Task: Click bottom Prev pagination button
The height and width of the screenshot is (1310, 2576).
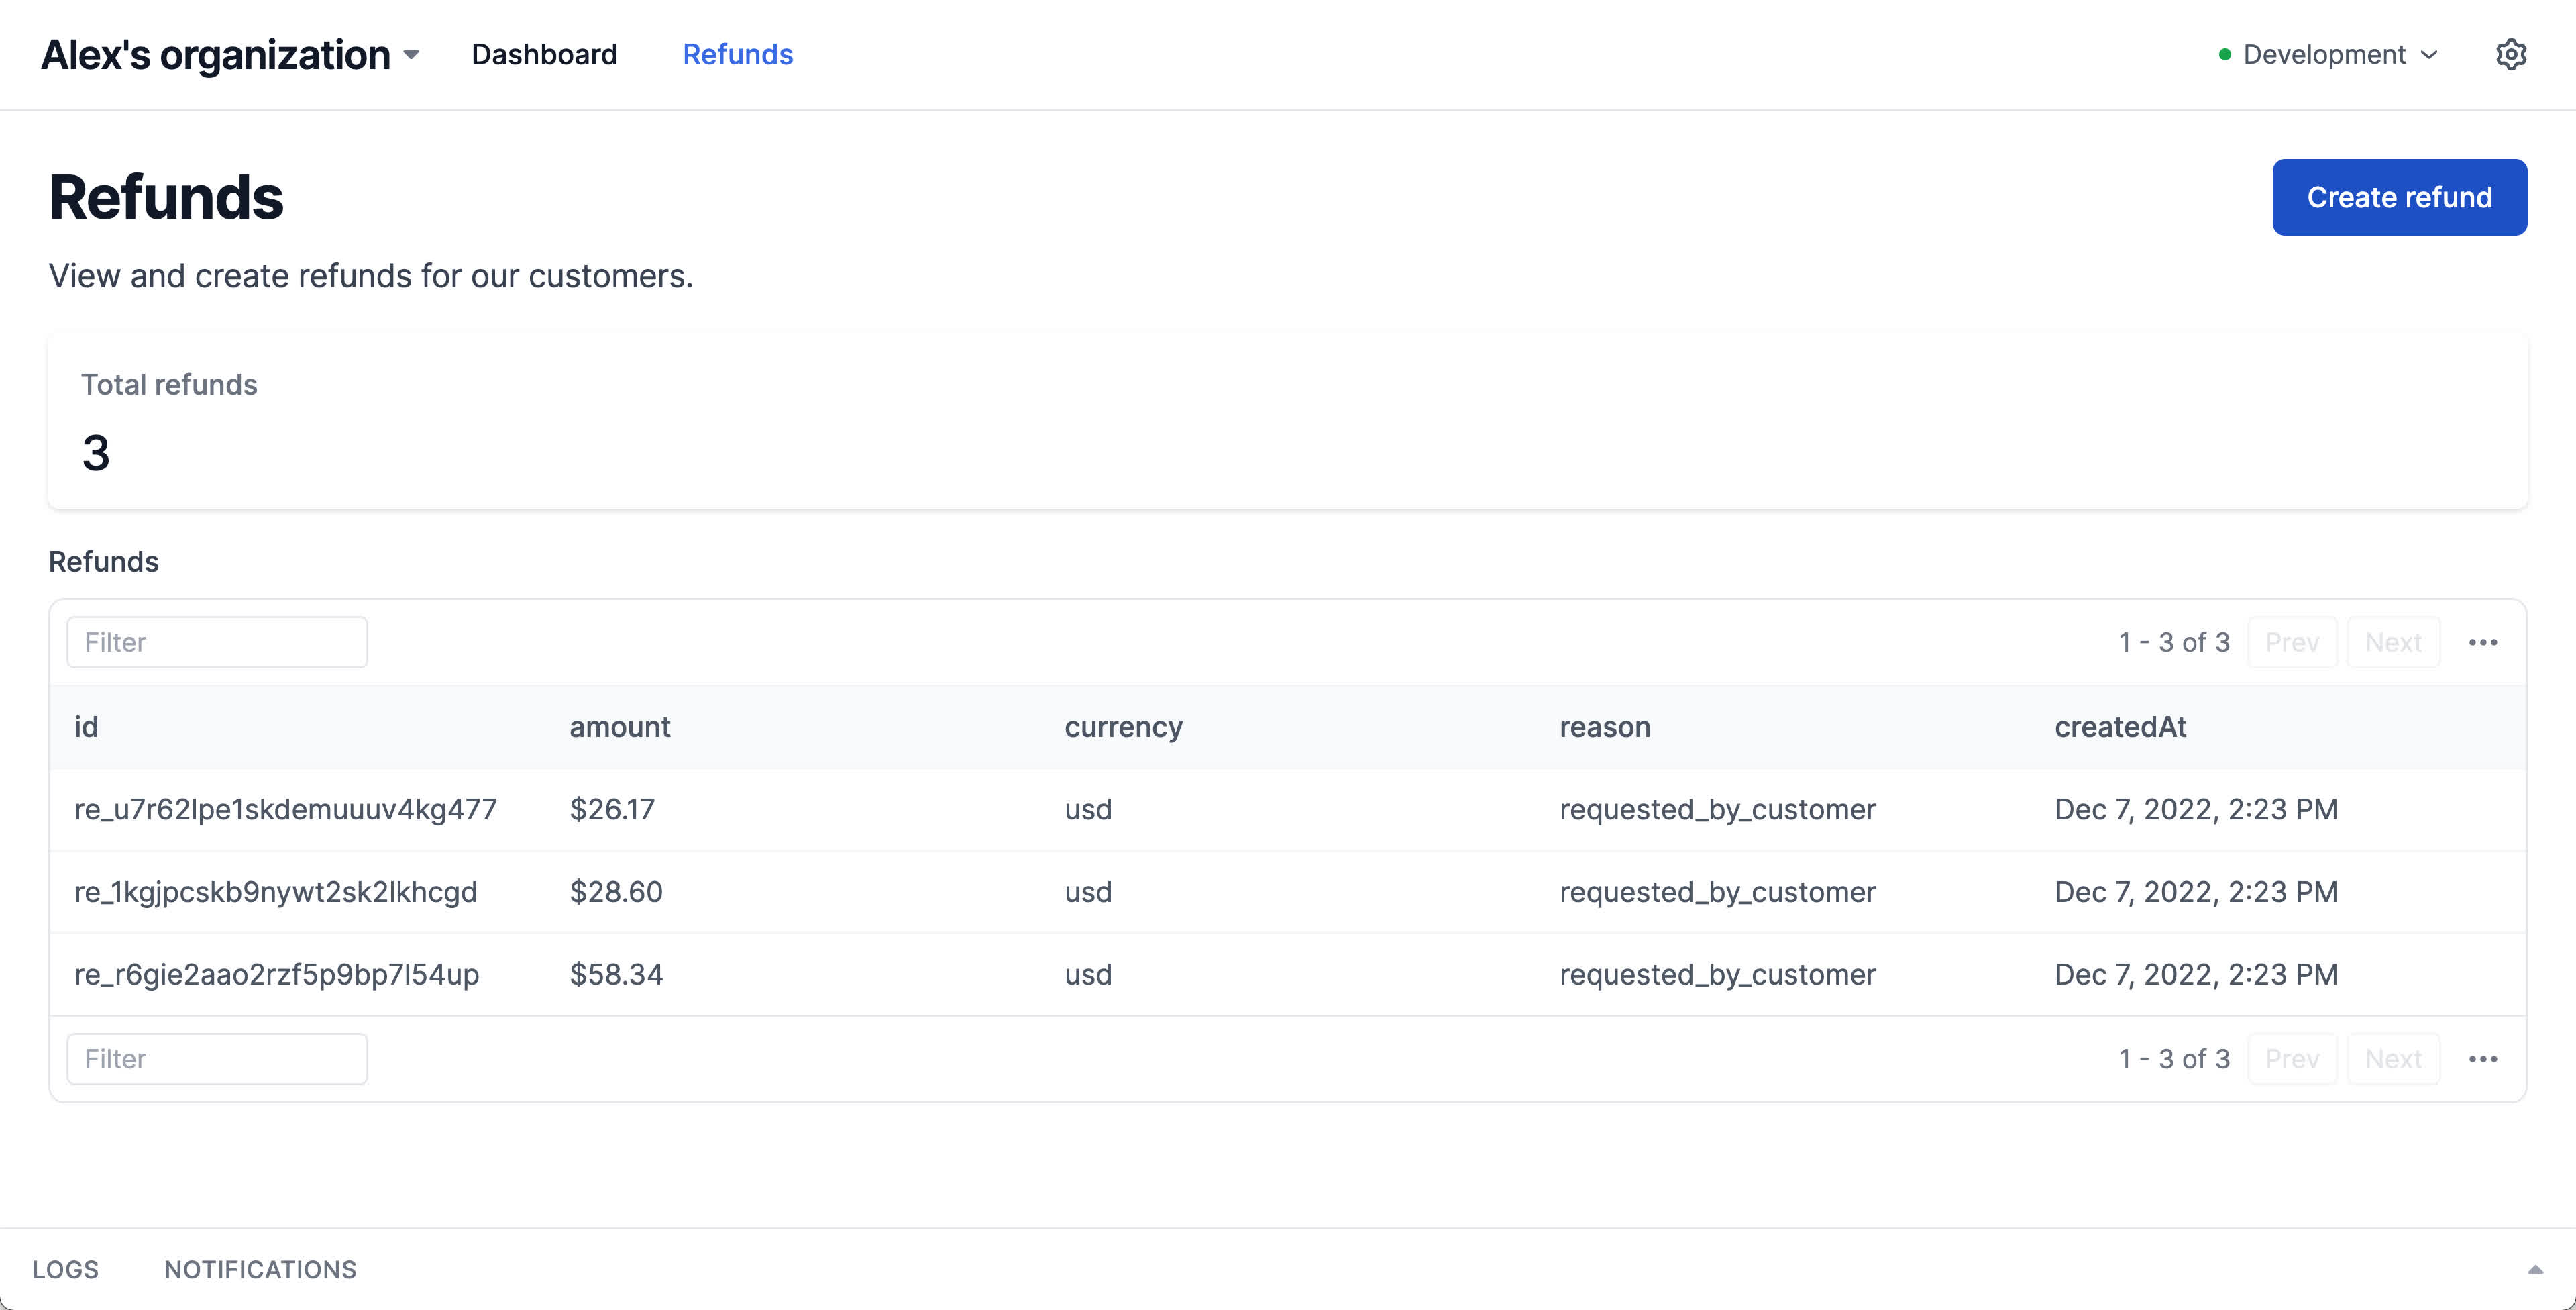Action: click(x=2291, y=1059)
